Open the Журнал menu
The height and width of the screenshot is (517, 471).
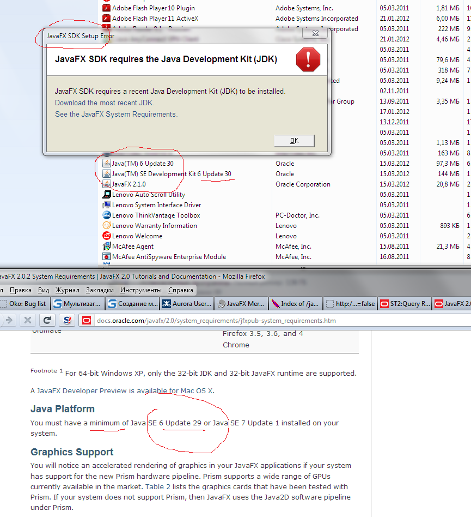click(x=67, y=290)
